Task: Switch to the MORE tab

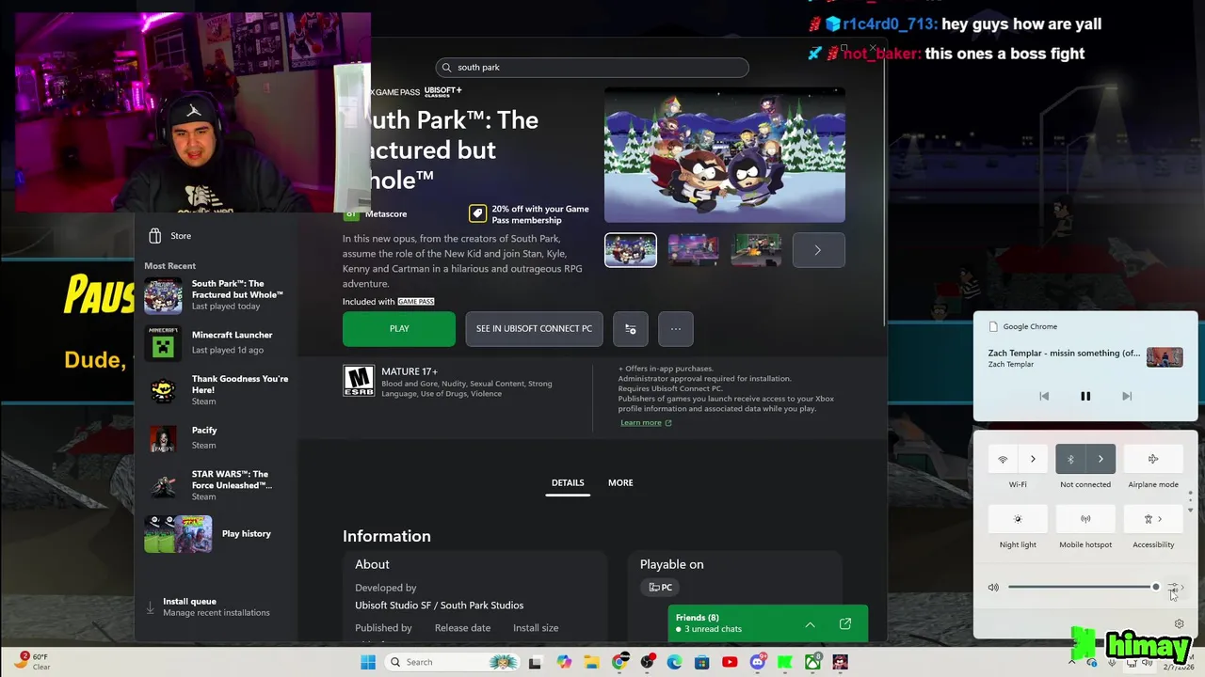Action: (x=620, y=483)
